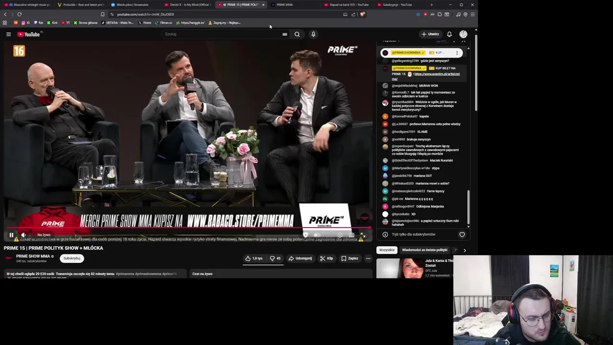Select Wiadomości ze świata polityki chip
The width and height of the screenshot is (613, 345).
[424, 250]
